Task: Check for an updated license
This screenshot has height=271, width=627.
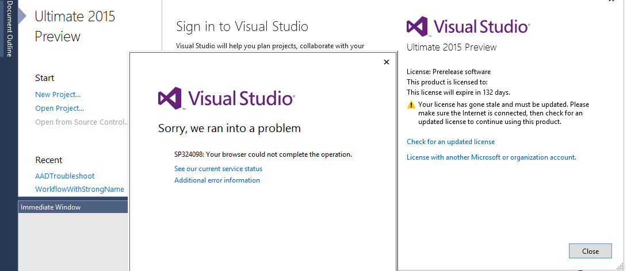Action: coord(450,142)
